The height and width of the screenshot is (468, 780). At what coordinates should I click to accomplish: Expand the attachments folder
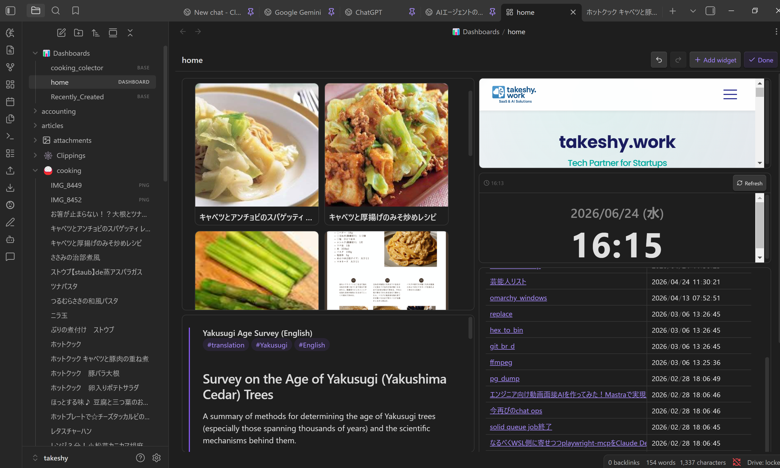tap(35, 140)
